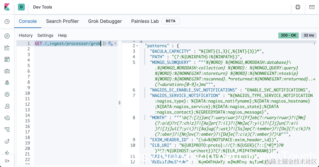The width and height of the screenshot is (319, 167).
Task: Expand the side navigation with arrow icon
Action: pos(7,161)
